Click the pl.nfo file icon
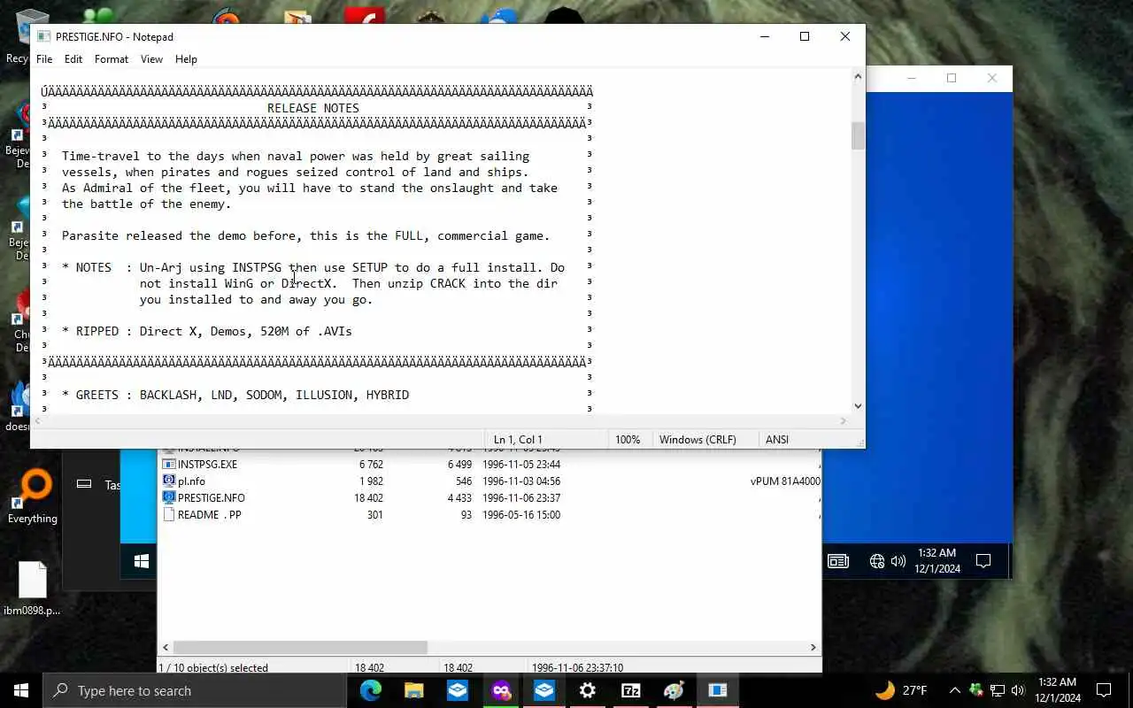The image size is (1133, 708). click(x=169, y=481)
